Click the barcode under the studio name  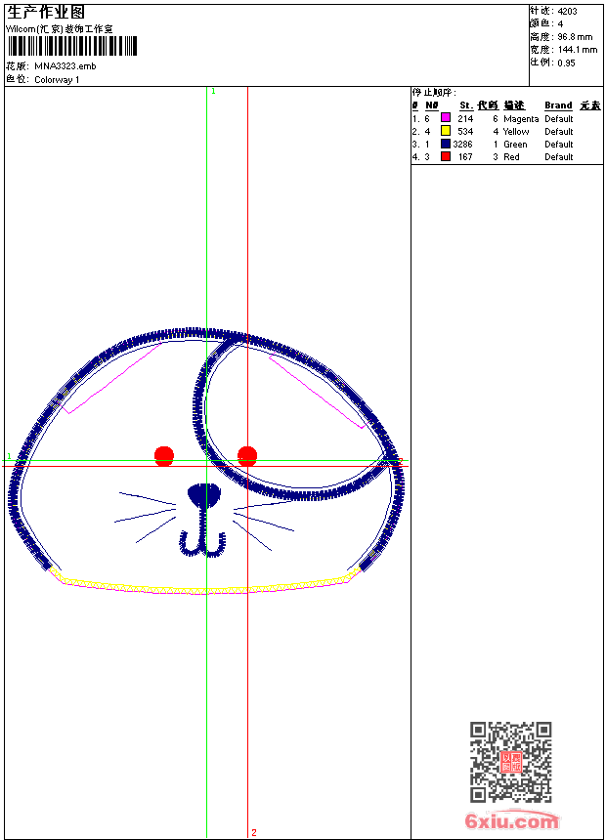(x=72, y=46)
